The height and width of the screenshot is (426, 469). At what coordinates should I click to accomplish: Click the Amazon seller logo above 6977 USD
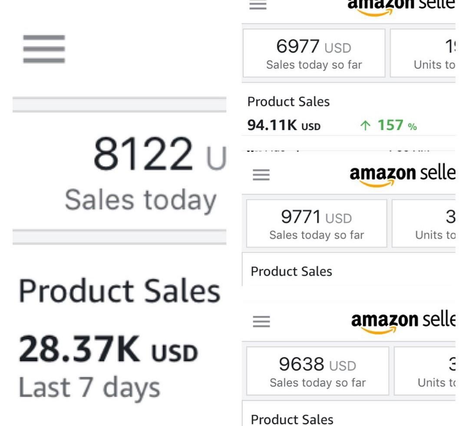click(401, 5)
